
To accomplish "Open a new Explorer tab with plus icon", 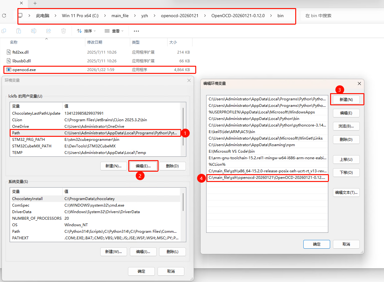I will click(35, 3).
